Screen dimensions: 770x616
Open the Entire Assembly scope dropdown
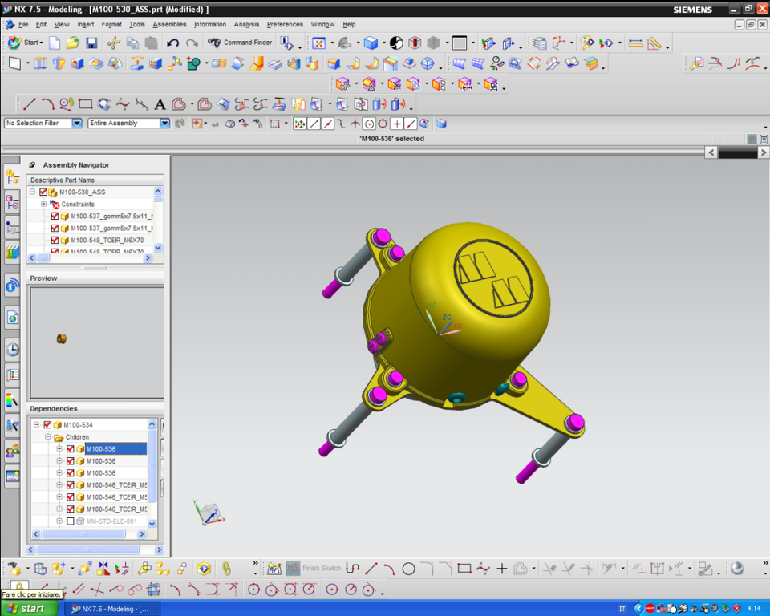pos(164,124)
